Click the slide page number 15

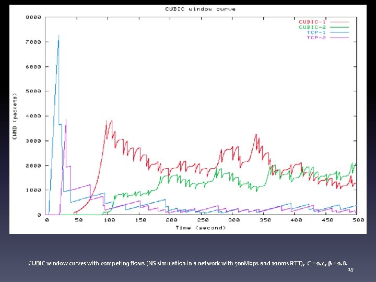pos(350,270)
